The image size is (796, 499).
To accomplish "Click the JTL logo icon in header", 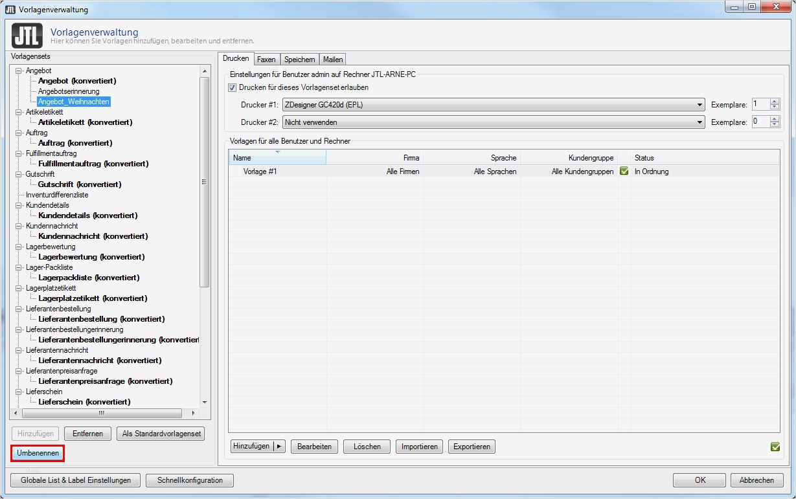I will (x=27, y=36).
